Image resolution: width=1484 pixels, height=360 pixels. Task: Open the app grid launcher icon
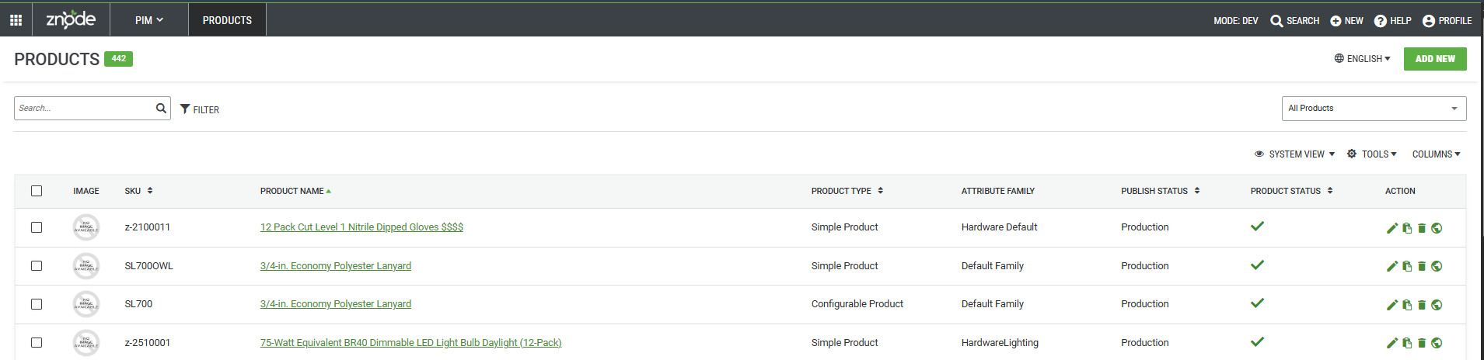coord(16,20)
